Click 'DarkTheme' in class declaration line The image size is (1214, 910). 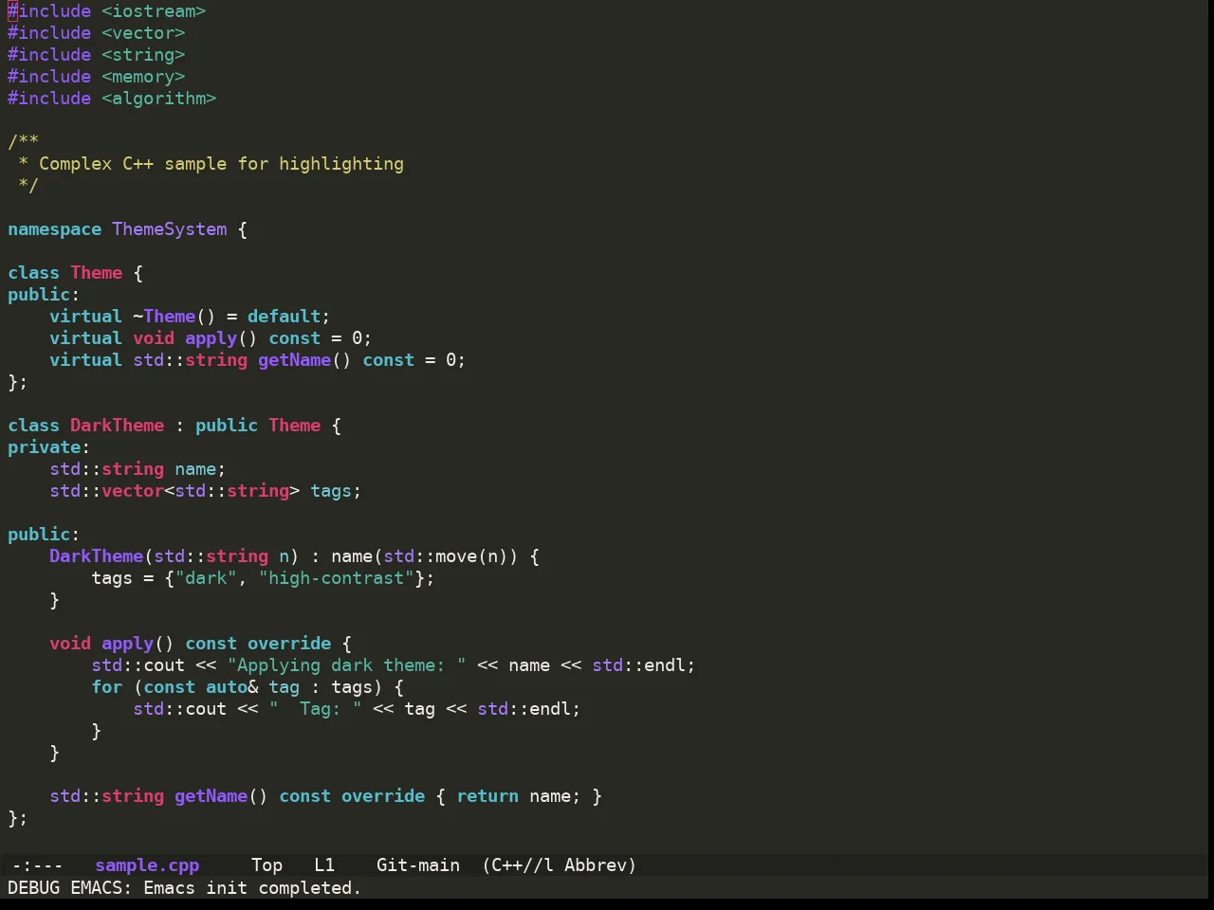(118, 426)
